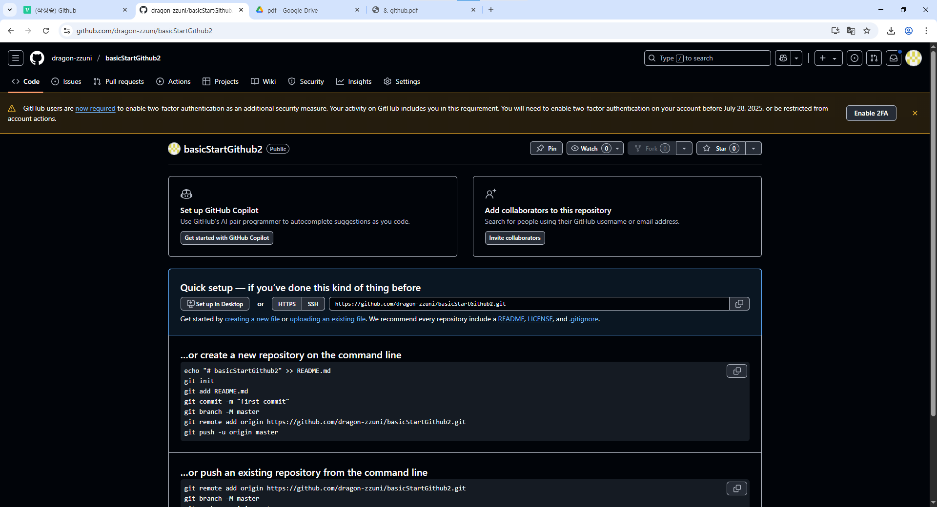Open the Issues icon in top header
937x507 pixels.
855,58
